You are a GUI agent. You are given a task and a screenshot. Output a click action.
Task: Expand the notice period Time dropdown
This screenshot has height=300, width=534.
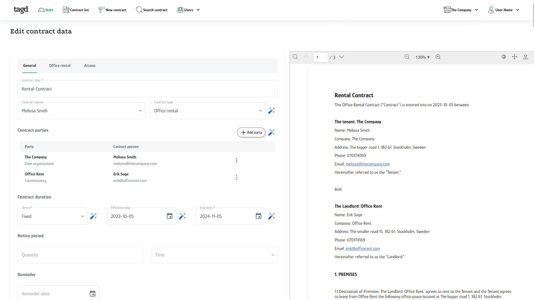pos(214,255)
